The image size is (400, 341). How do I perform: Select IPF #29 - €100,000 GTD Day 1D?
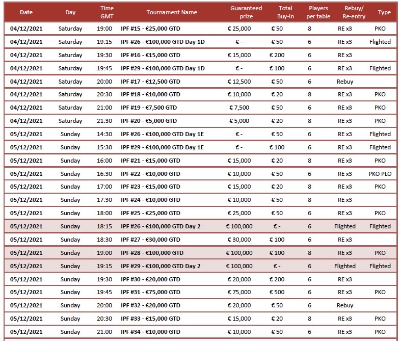[x=163, y=68]
